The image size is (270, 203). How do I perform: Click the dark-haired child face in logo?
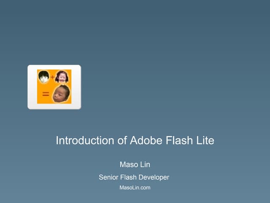point(43,77)
